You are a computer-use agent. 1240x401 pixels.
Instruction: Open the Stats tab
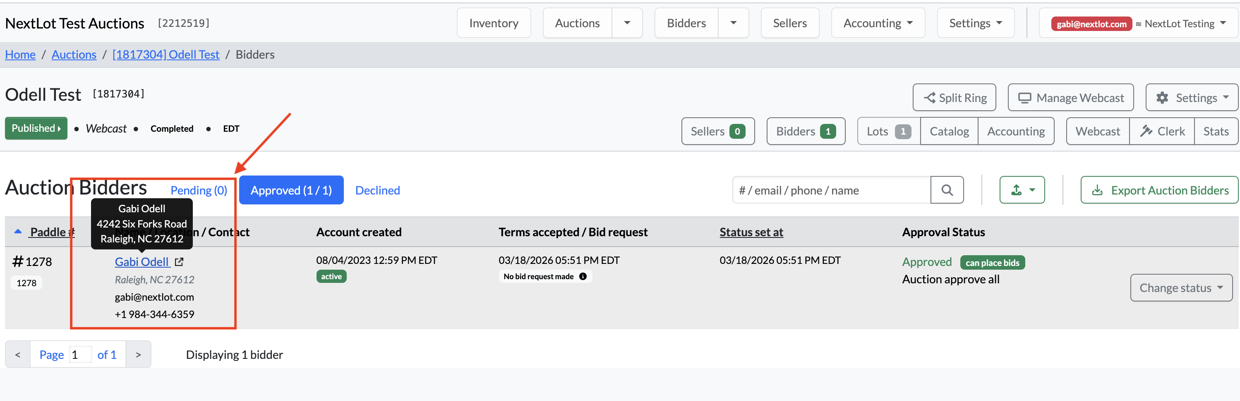pos(1216,131)
